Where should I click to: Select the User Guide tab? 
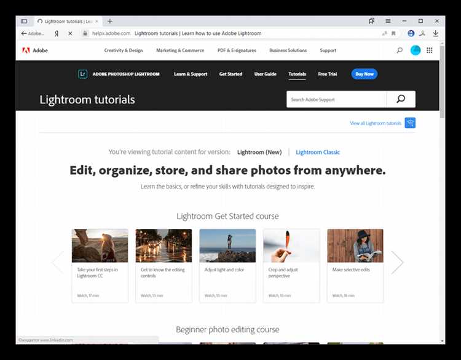(x=265, y=74)
